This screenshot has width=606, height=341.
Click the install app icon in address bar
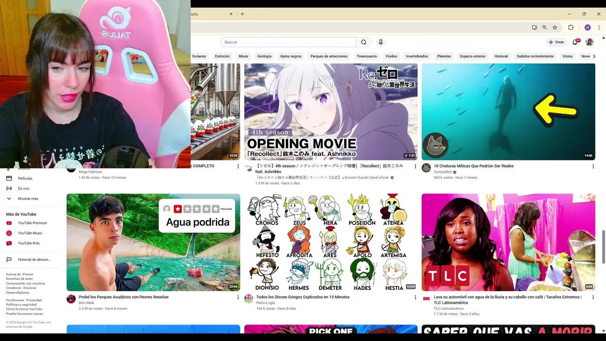coord(535,27)
